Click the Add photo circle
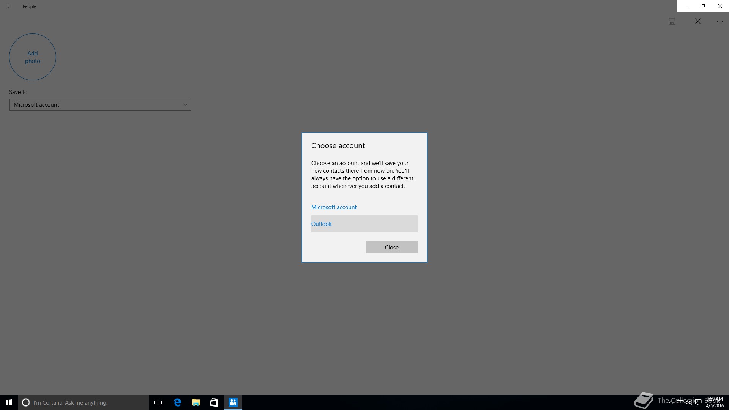This screenshot has height=410, width=729. pyautogui.click(x=33, y=57)
